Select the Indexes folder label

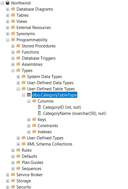(x=45, y=132)
